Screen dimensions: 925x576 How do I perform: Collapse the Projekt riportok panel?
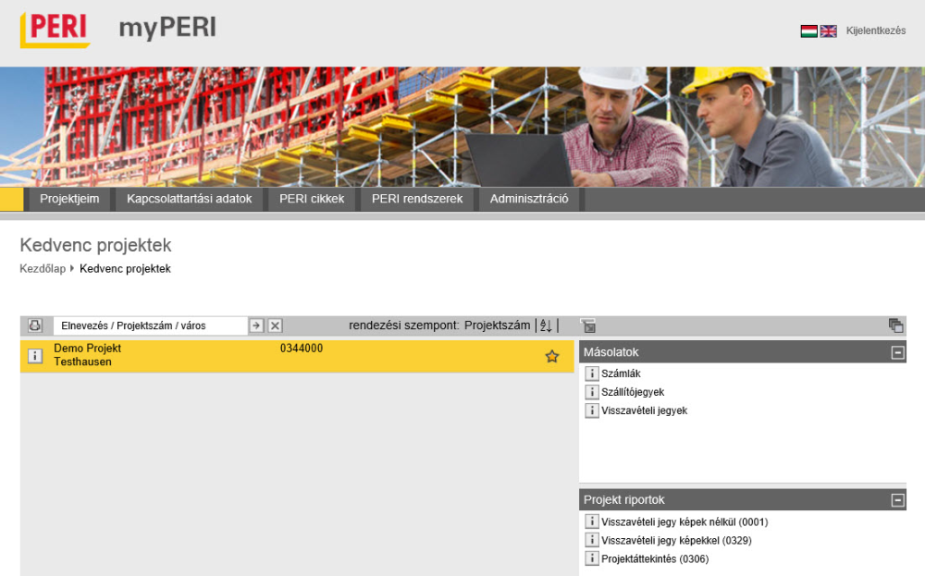pos(896,500)
